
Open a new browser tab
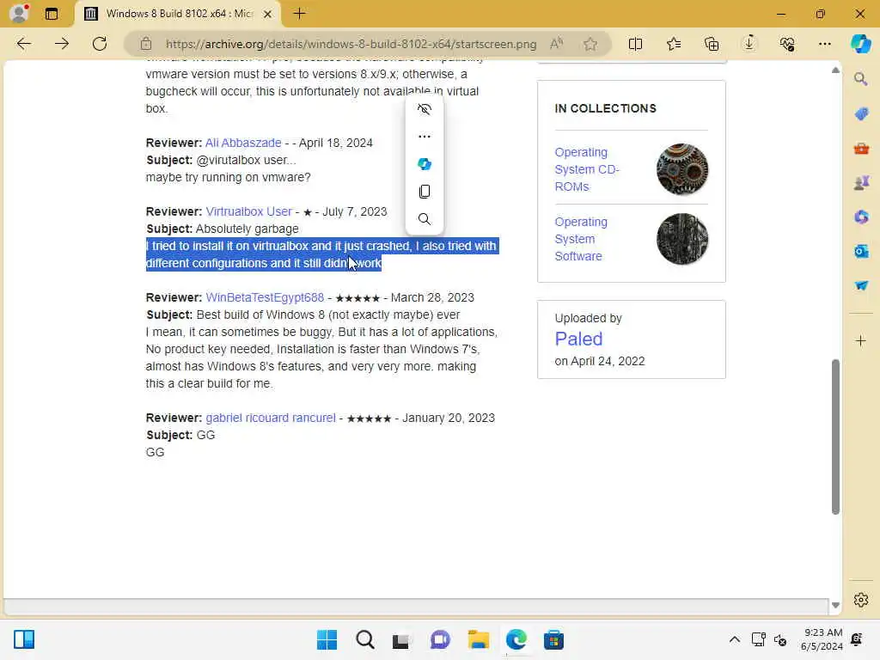300,14
